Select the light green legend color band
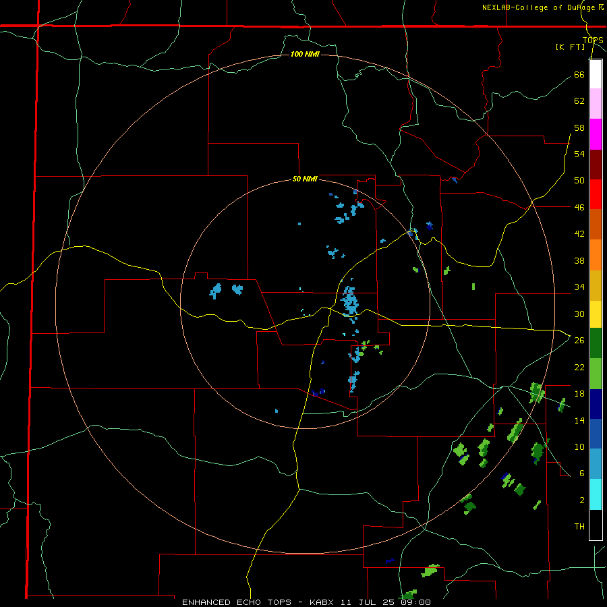The height and width of the screenshot is (607, 607). point(596,374)
